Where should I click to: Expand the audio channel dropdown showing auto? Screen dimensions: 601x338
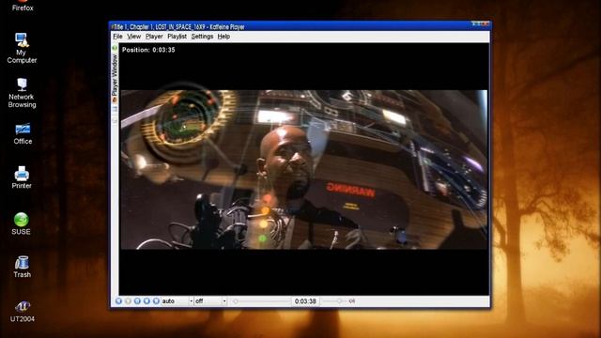pyautogui.click(x=177, y=301)
